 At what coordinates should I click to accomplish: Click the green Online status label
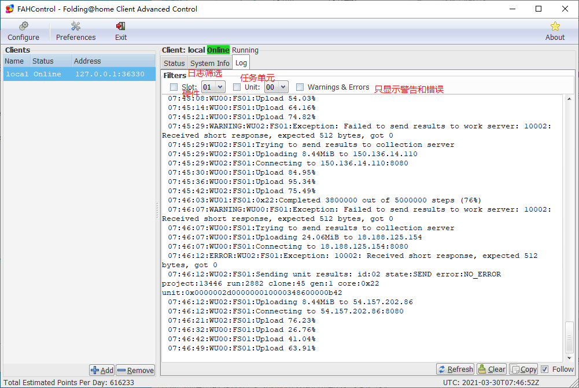click(218, 50)
